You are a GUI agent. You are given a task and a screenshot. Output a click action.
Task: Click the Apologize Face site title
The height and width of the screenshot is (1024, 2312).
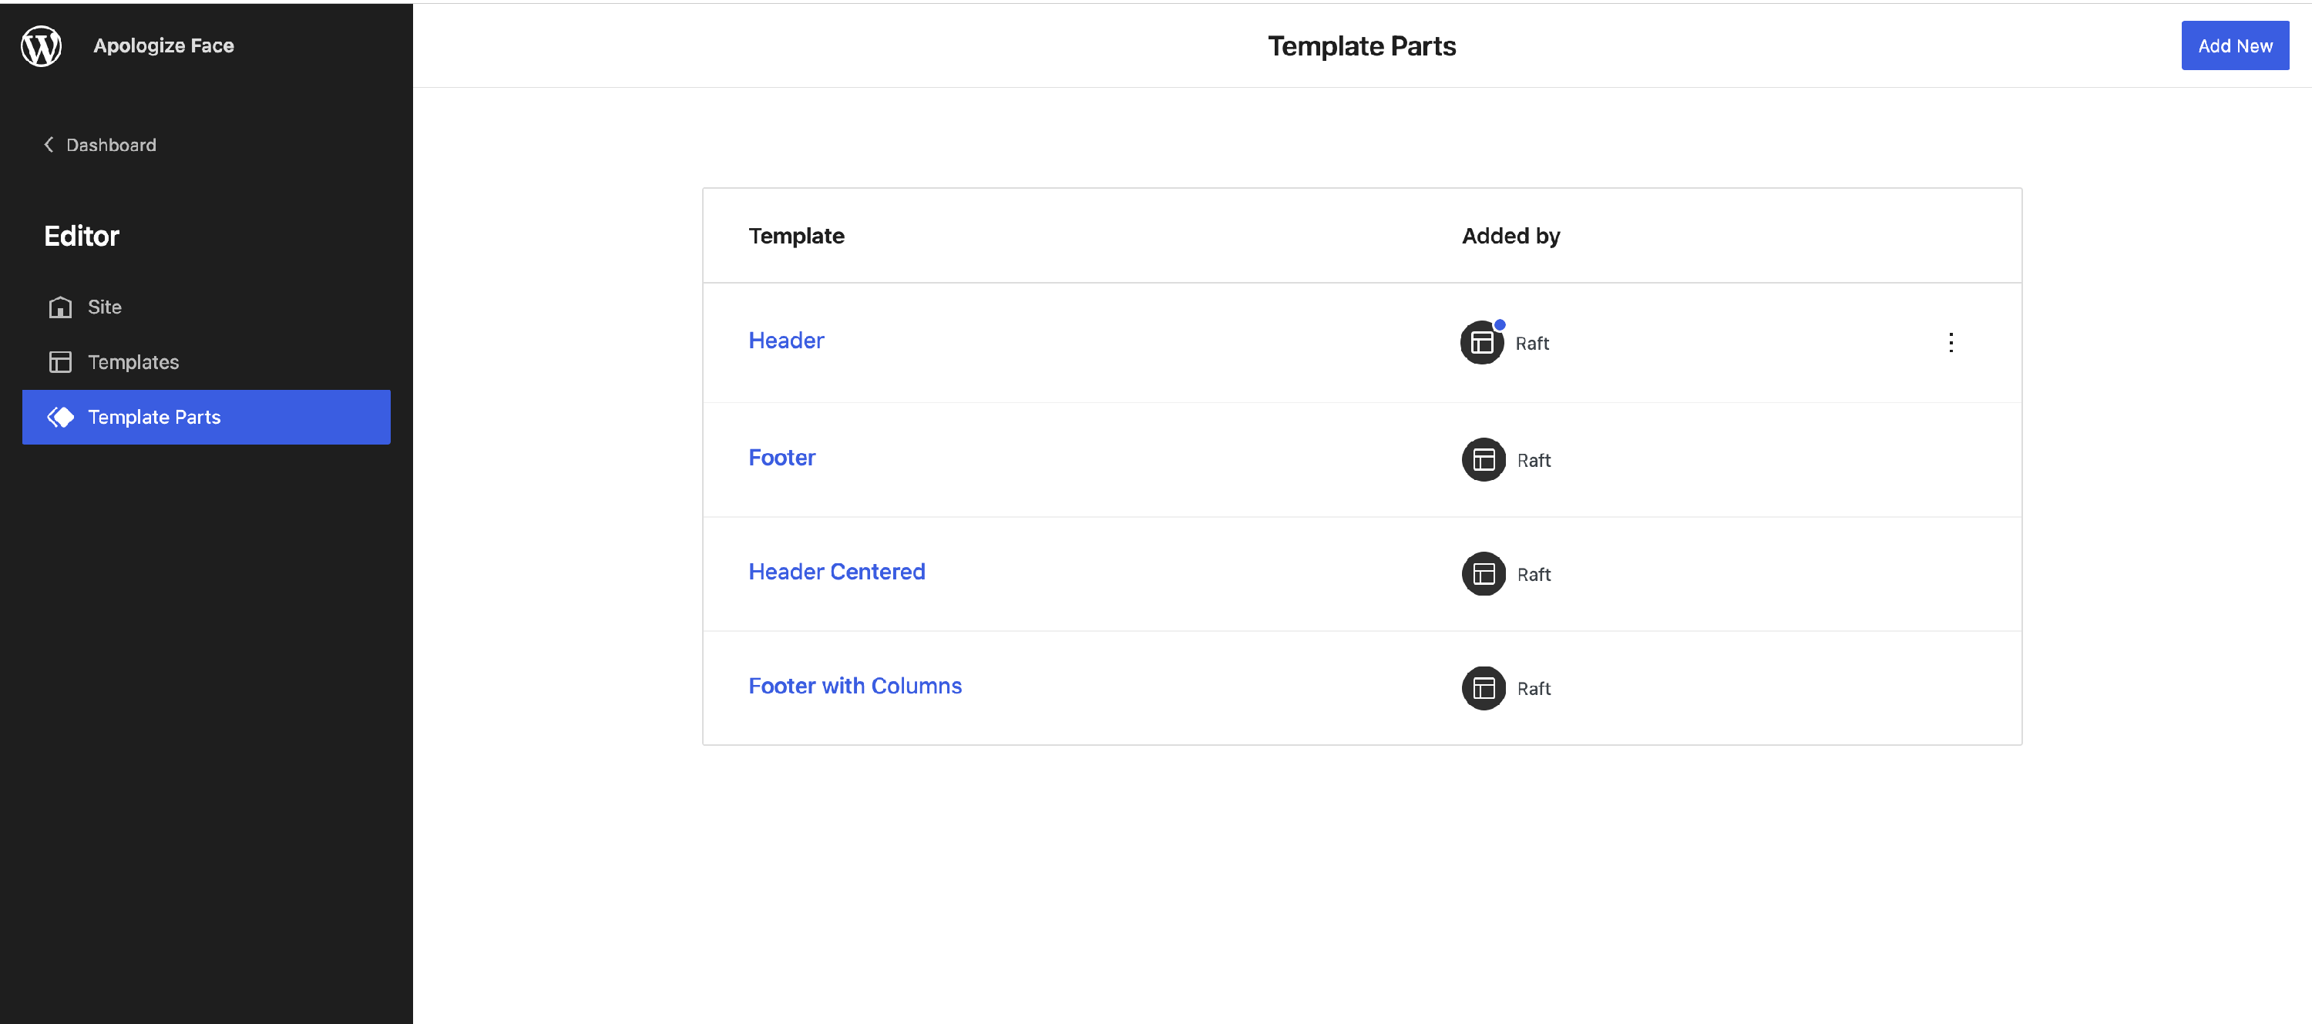tap(163, 45)
